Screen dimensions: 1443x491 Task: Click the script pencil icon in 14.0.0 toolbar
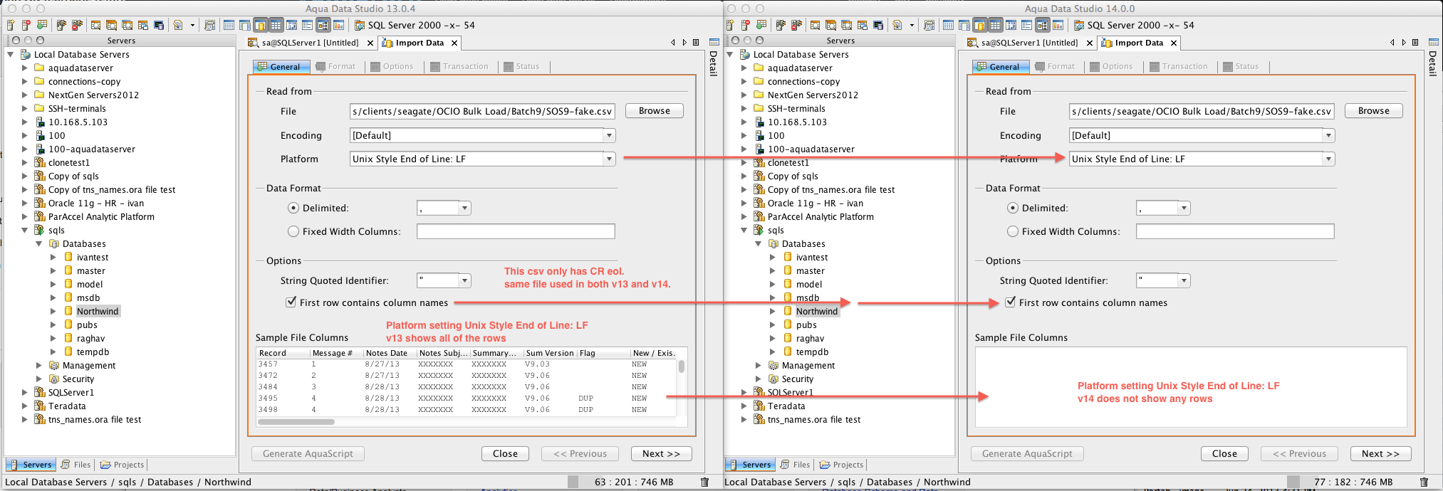point(897,25)
